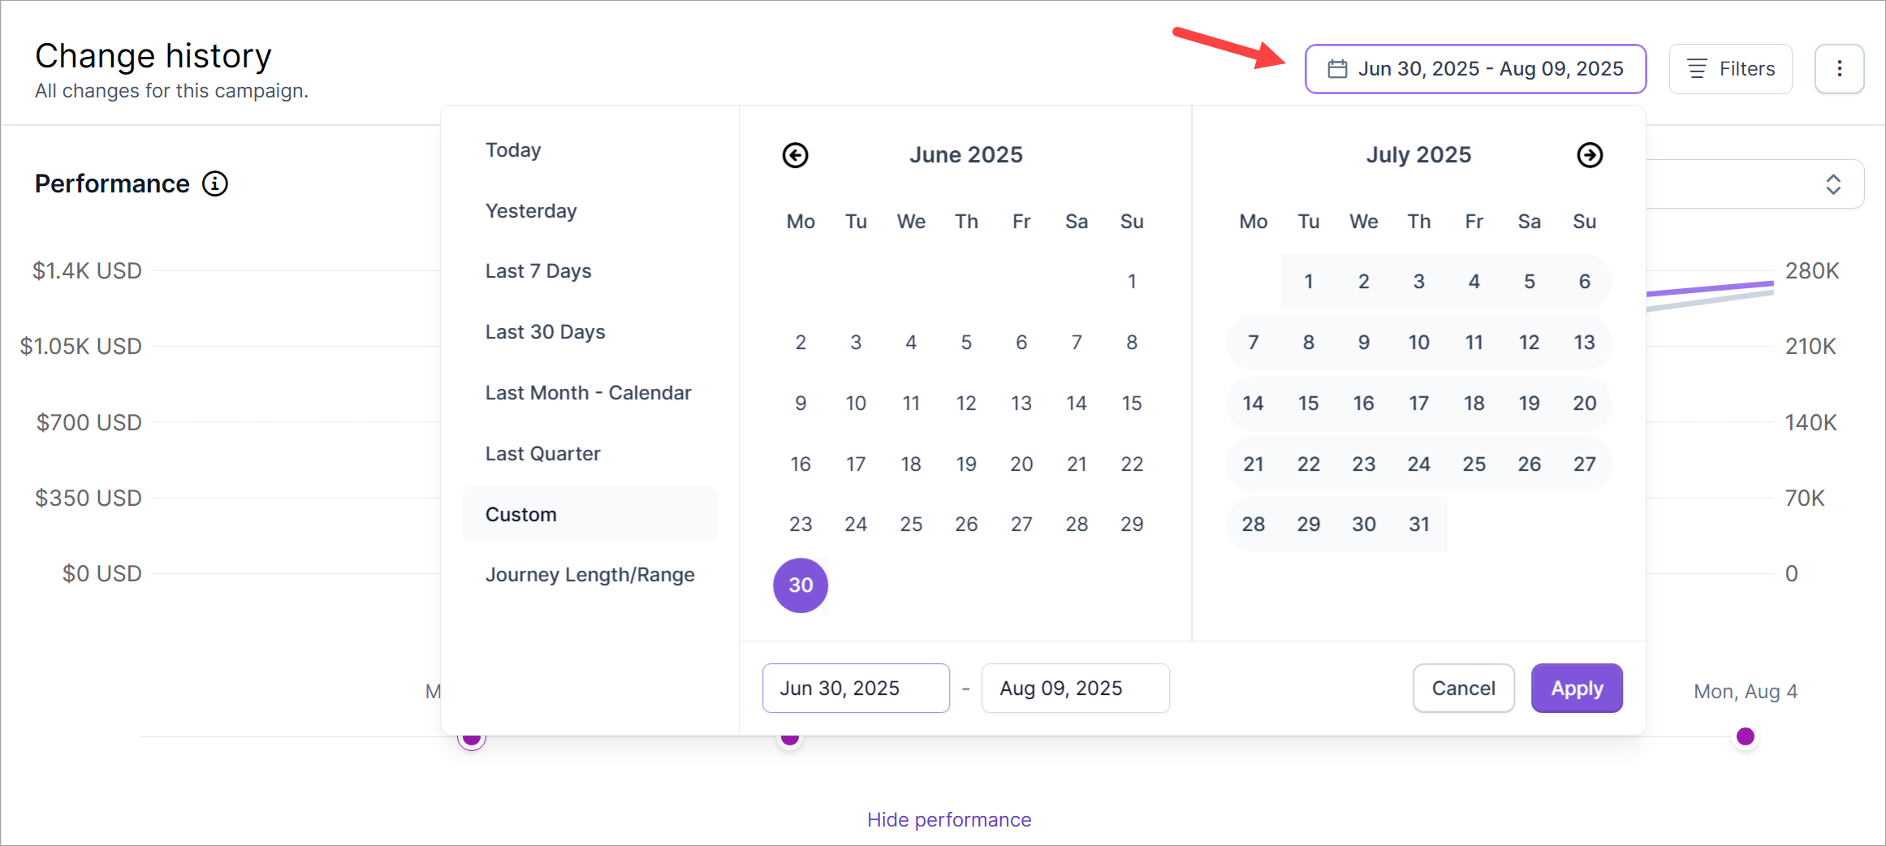Expand the metric selector dropdown chevron
The height and width of the screenshot is (846, 1886).
(x=1832, y=184)
